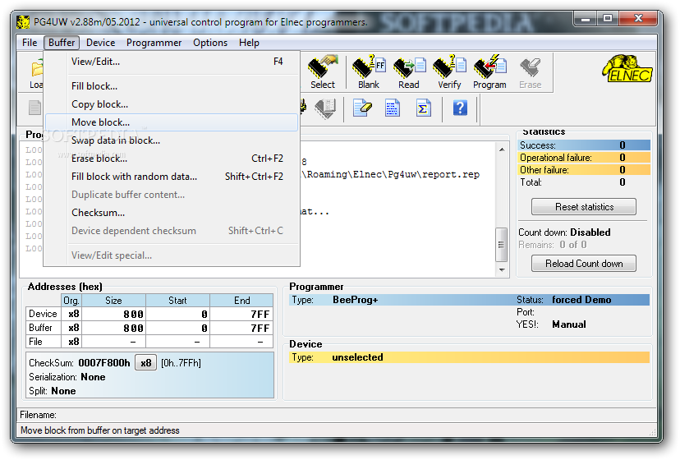Click the log scrollbar thumb
Image resolution: width=680 pixels, height=460 pixels.
[x=501, y=244]
